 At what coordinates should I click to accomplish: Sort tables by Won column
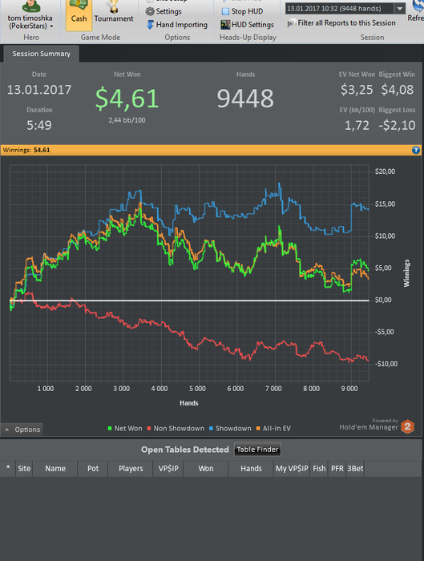pos(206,468)
